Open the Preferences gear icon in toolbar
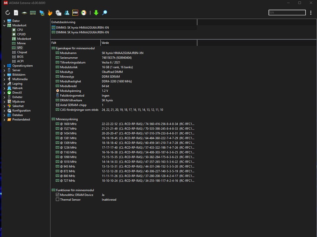 (x=58, y=13)
